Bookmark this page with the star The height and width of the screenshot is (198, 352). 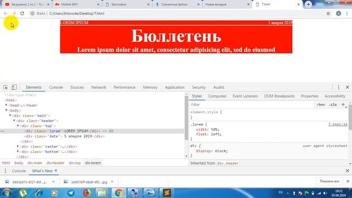pos(328,13)
